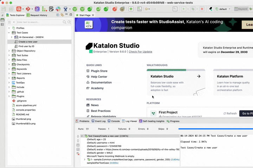
Task: Click the next failure down-arrow log icon
Action: [x=78, y=149]
